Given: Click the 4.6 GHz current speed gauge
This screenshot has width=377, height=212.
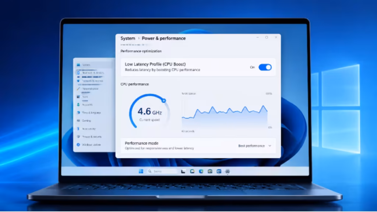Looking at the screenshot, I should (149, 112).
